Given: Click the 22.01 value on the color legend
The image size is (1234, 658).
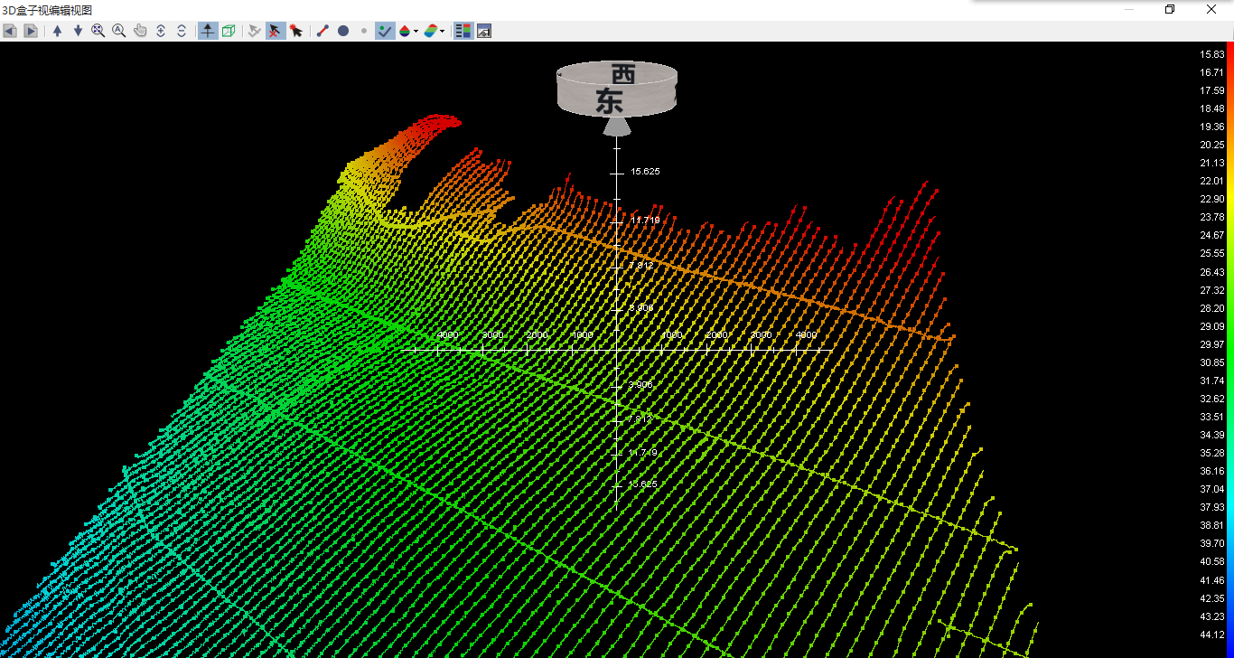Looking at the screenshot, I should pos(1211,181).
